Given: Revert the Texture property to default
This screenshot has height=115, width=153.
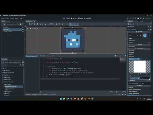Looking at the screenshot, I should 138,35.
